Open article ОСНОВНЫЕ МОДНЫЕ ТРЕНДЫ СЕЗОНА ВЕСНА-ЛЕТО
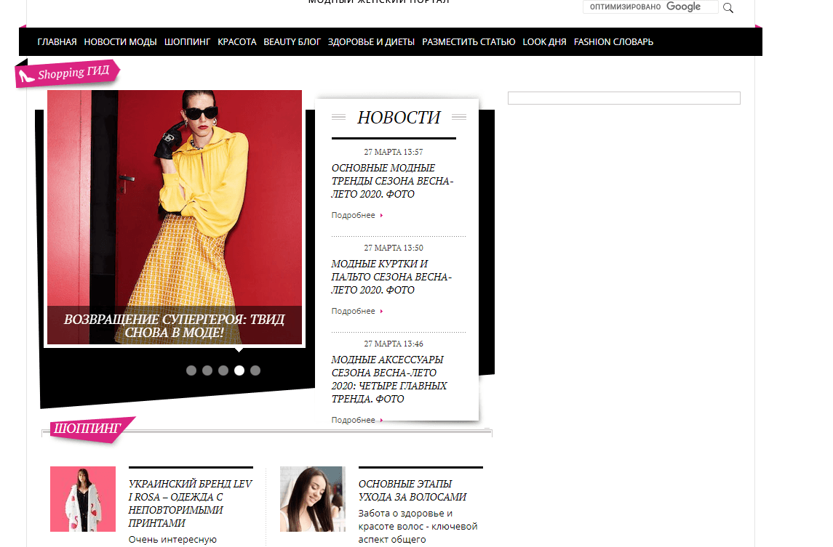The height and width of the screenshot is (547, 833). point(392,181)
